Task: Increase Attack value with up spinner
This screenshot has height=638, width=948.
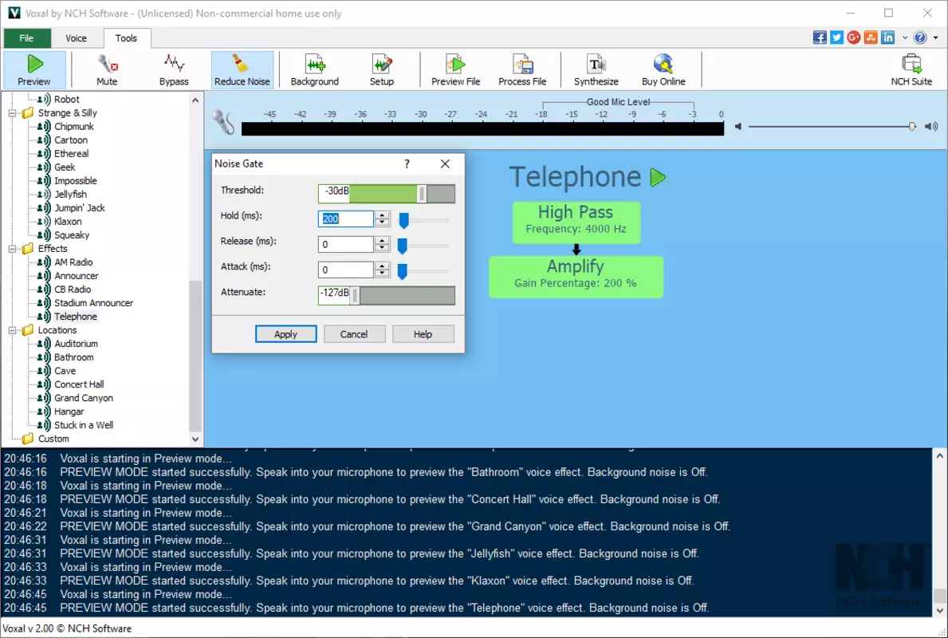Action: 381,266
